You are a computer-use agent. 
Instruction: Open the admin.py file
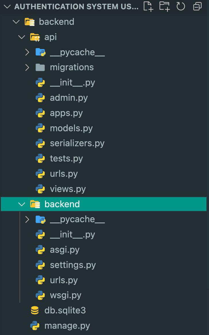[x=69, y=98]
